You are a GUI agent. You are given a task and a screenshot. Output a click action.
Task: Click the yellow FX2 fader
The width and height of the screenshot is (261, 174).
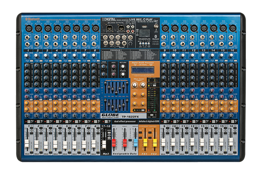tap(155, 143)
